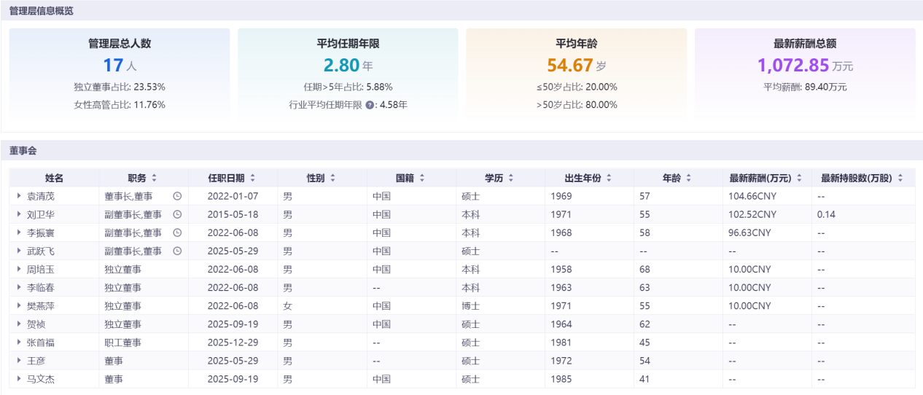Expand the row for 马文杰
Screen dimensions: 923x395
click(20, 379)
